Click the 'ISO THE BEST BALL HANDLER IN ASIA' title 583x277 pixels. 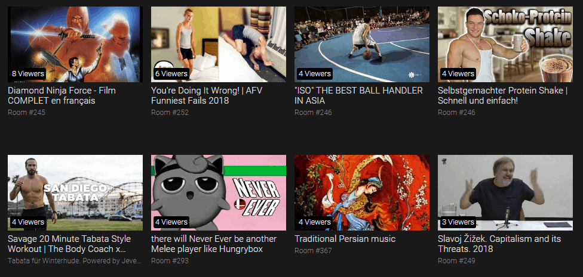358,96
